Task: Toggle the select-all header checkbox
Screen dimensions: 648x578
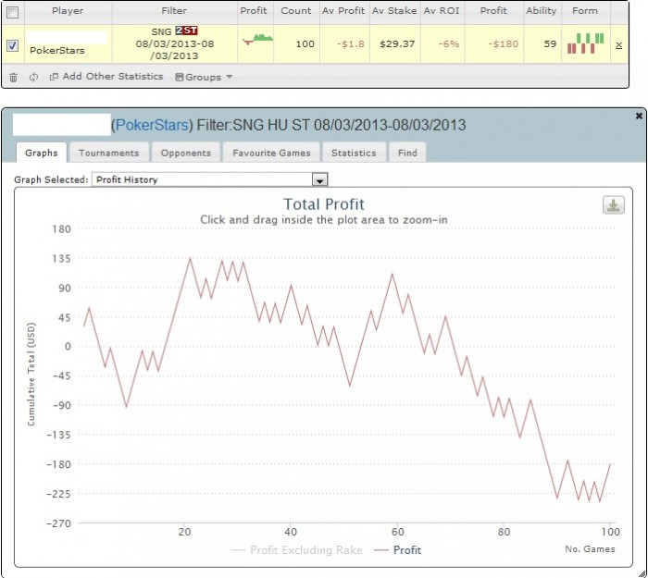Action: [13, 12]
